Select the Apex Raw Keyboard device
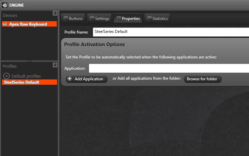Screen dimensions: 249x156 (x=29, y=24)
